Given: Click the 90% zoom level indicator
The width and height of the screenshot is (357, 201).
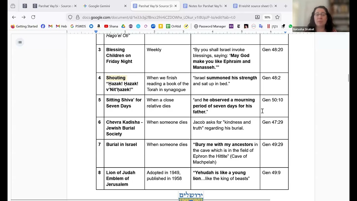Looking at the screenshot, I should [x=267, y=17].
